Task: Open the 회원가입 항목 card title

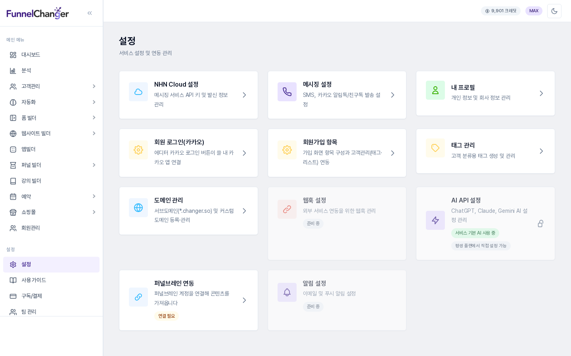Action: tap(320, 142)
